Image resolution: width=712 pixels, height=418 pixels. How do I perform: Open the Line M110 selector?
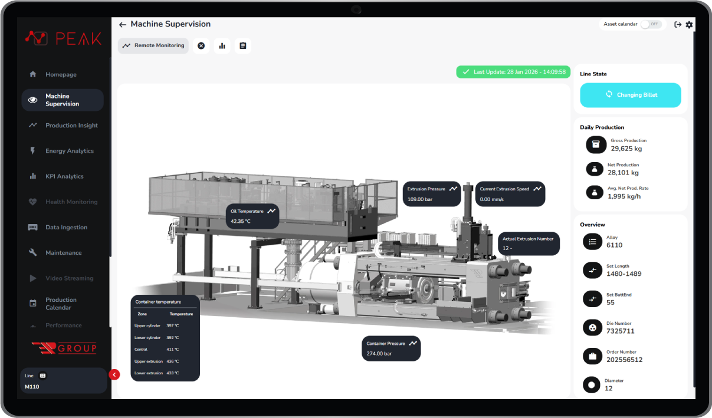63,381
